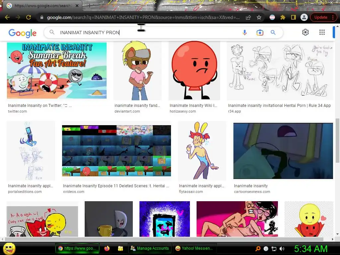Go to Google home via the logo
Image resolution: width=340 pixels, height=255 pixels.
tap(23, 33)
